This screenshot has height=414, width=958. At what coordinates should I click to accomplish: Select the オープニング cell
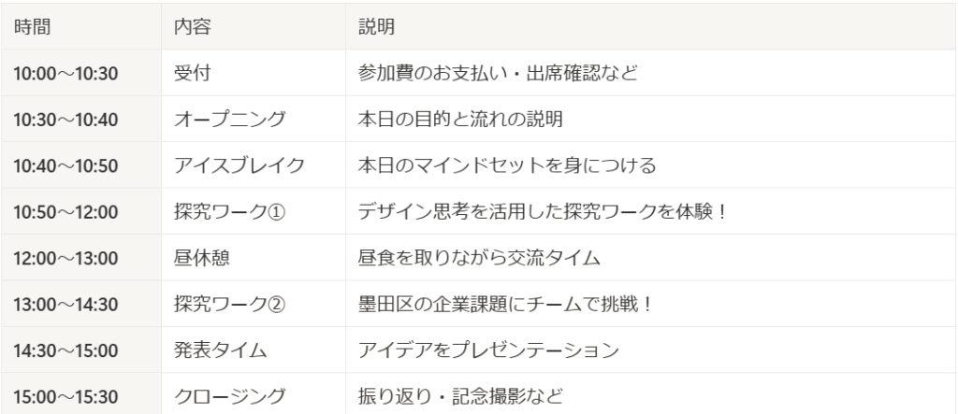[x=254, y=119]
